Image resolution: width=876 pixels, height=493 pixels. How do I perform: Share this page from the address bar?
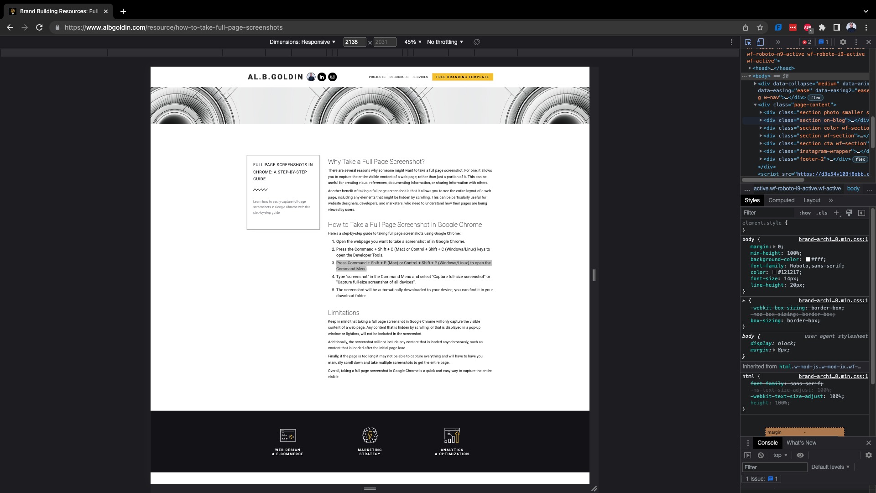(746, 27)
